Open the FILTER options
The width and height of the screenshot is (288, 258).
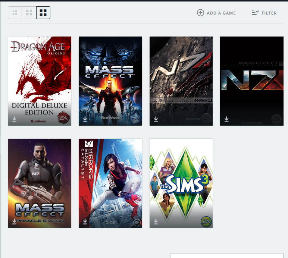[269, 13]
